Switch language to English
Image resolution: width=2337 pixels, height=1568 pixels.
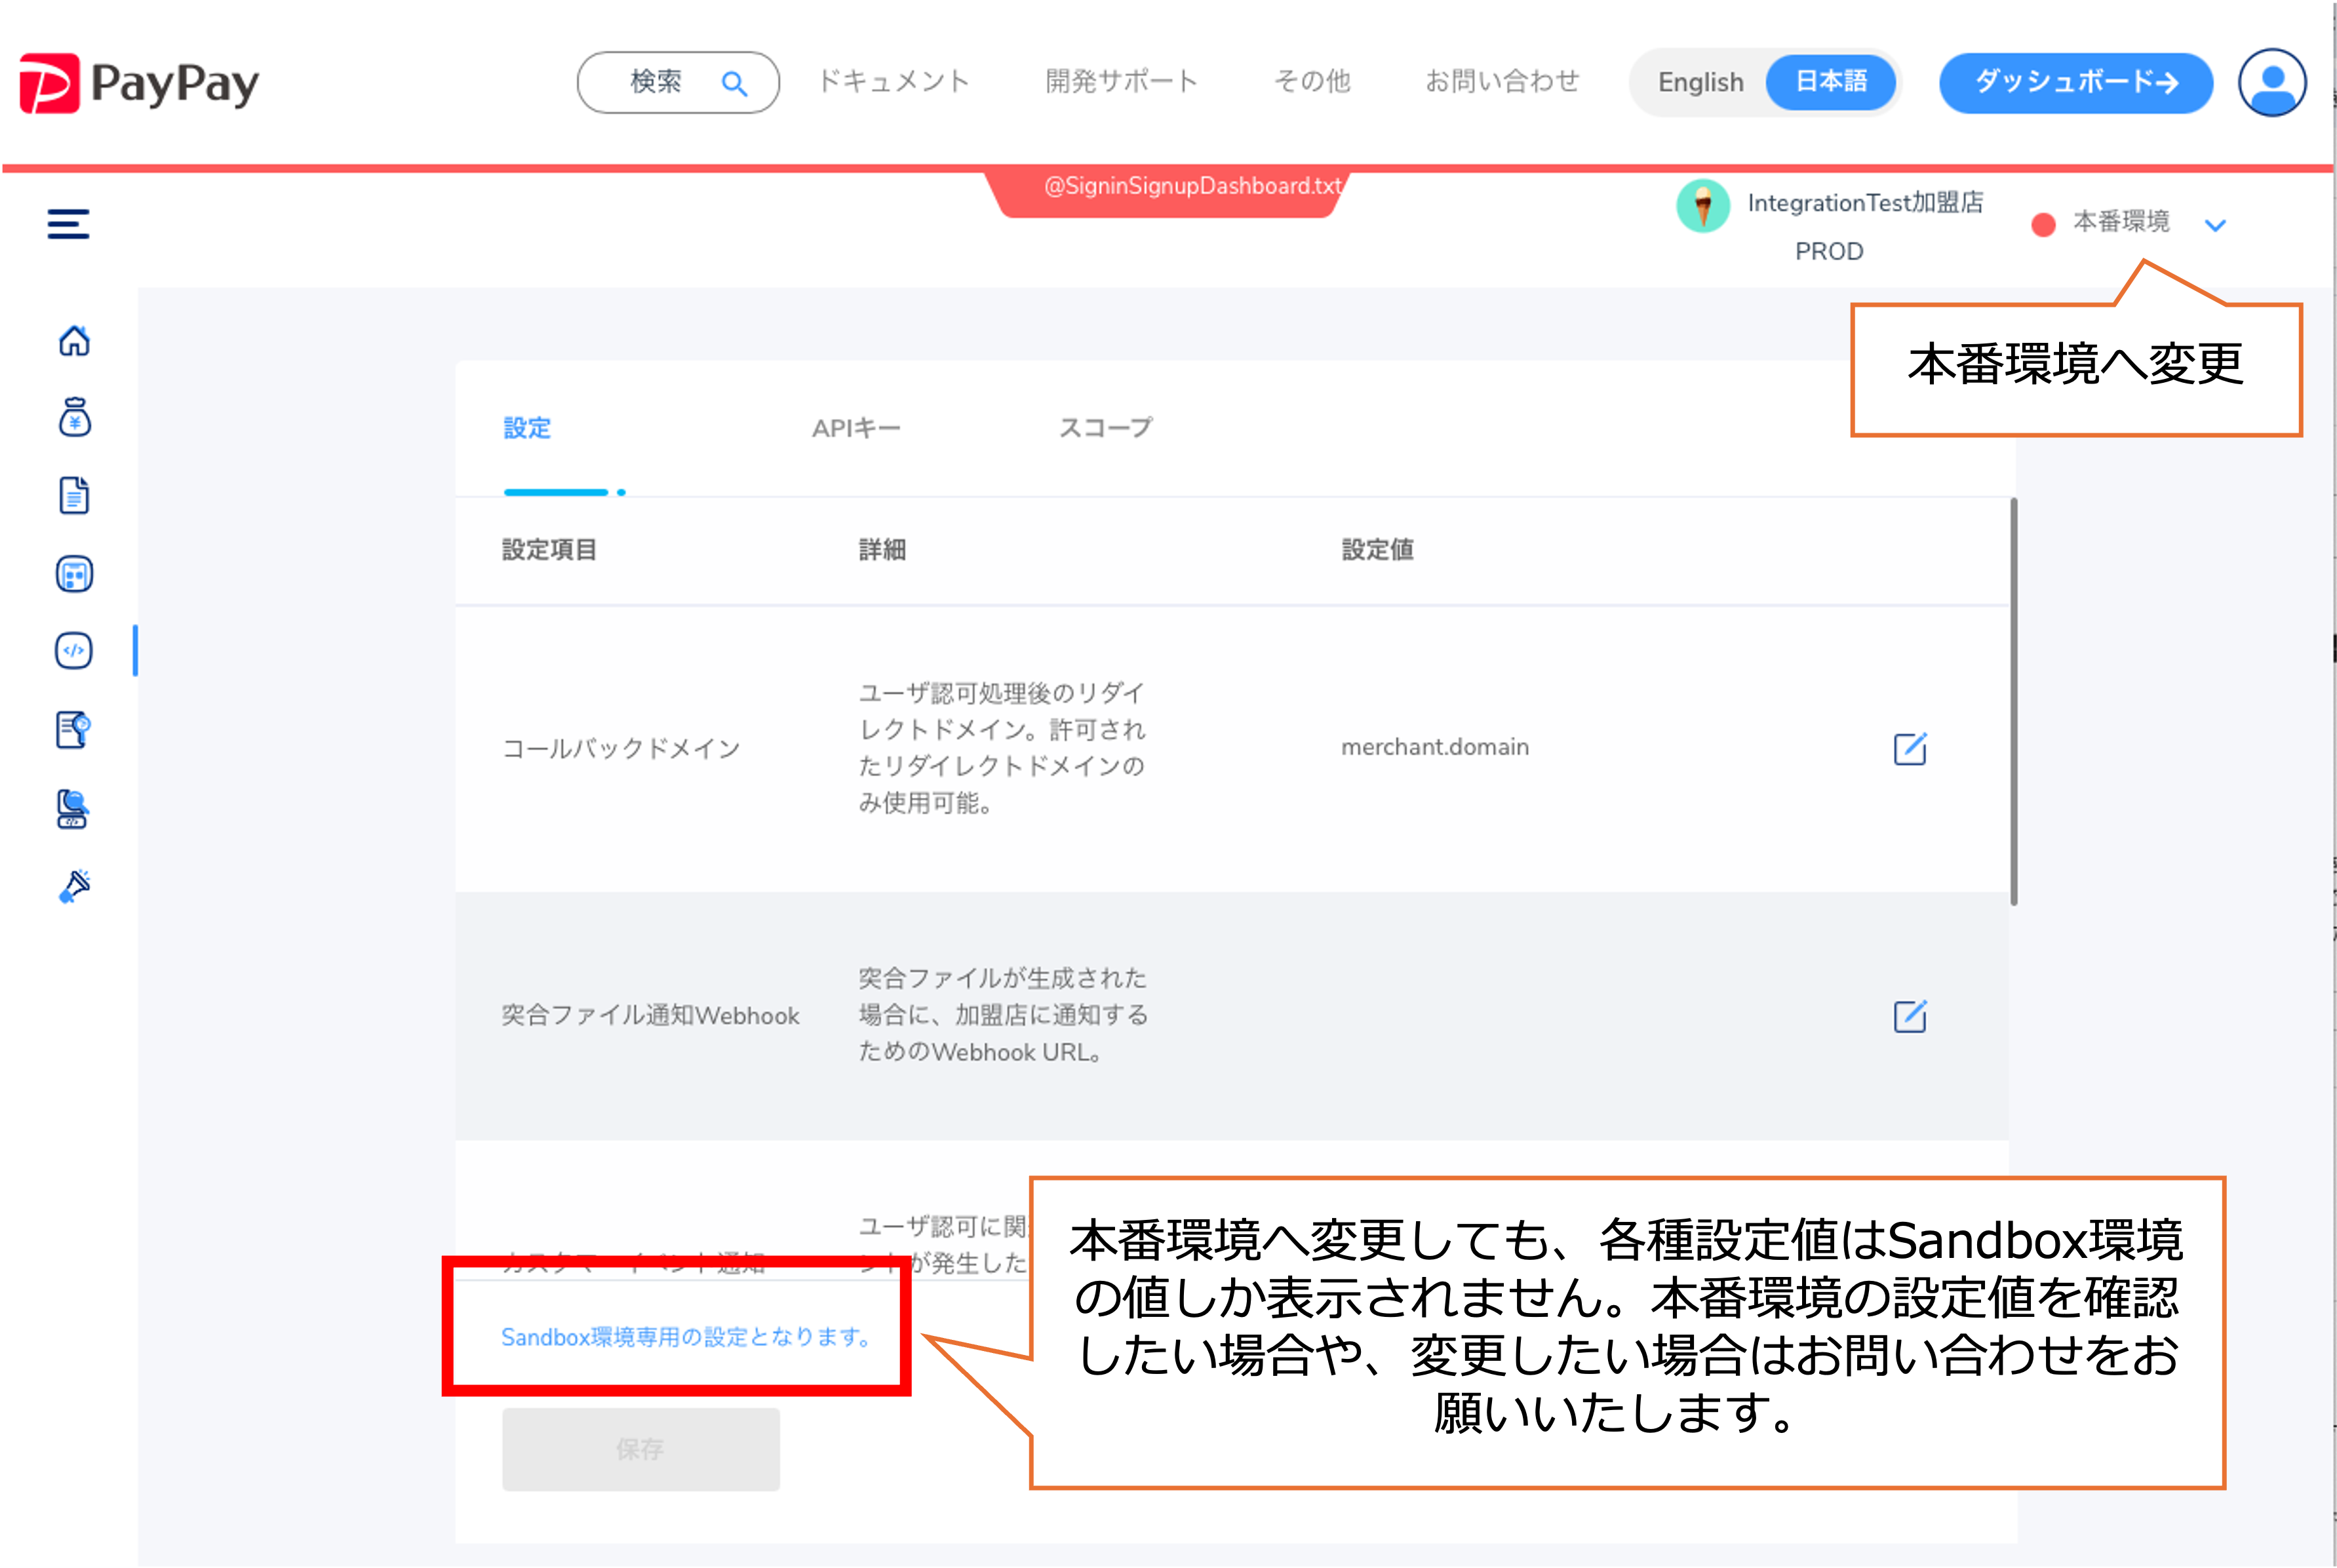1700,83
